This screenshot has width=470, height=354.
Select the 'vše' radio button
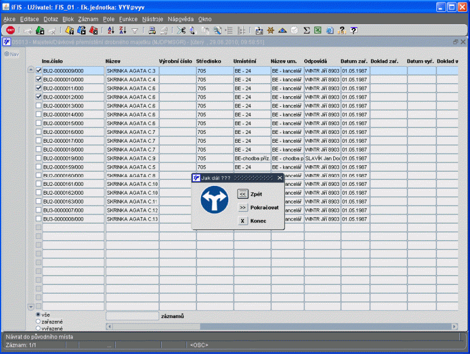pos(38,314)
